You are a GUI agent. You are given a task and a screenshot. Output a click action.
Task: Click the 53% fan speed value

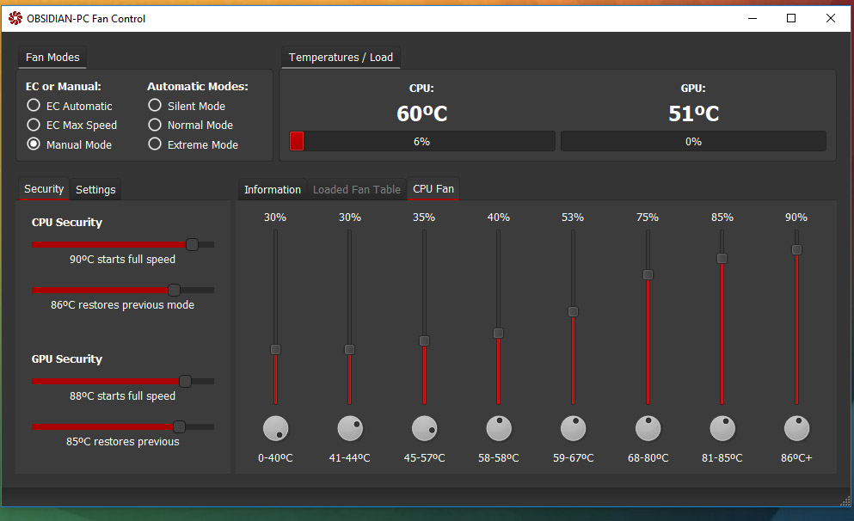click(x=573, y=218)
